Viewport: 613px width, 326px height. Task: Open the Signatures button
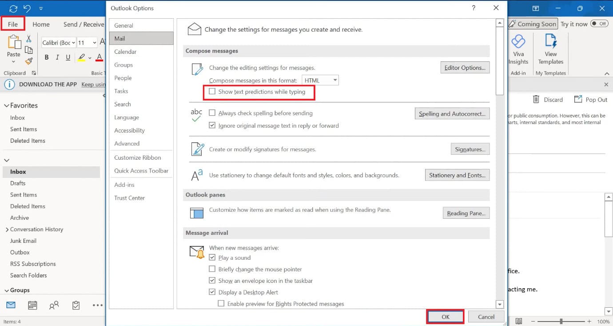click(470, 149)
